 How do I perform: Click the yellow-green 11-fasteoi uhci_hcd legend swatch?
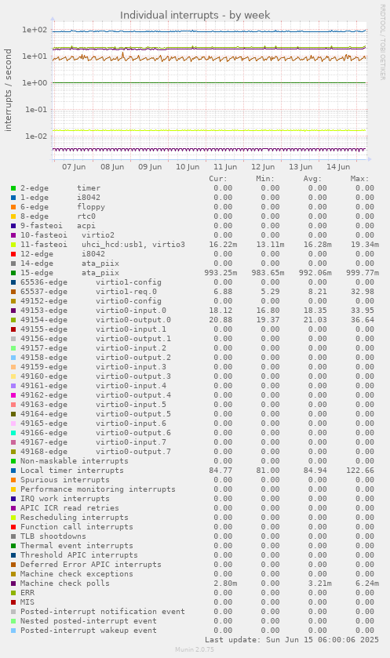click(13, 245)
